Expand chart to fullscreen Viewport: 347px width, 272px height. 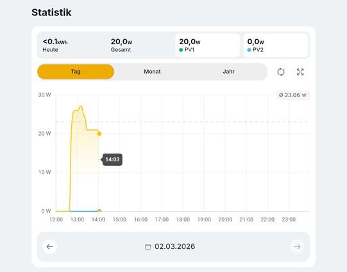[x=300, y=72]
